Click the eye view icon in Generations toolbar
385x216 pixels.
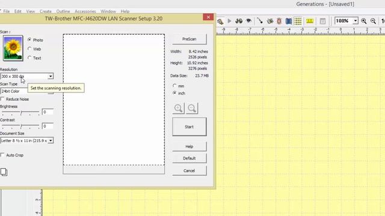[x=248, y=21]
